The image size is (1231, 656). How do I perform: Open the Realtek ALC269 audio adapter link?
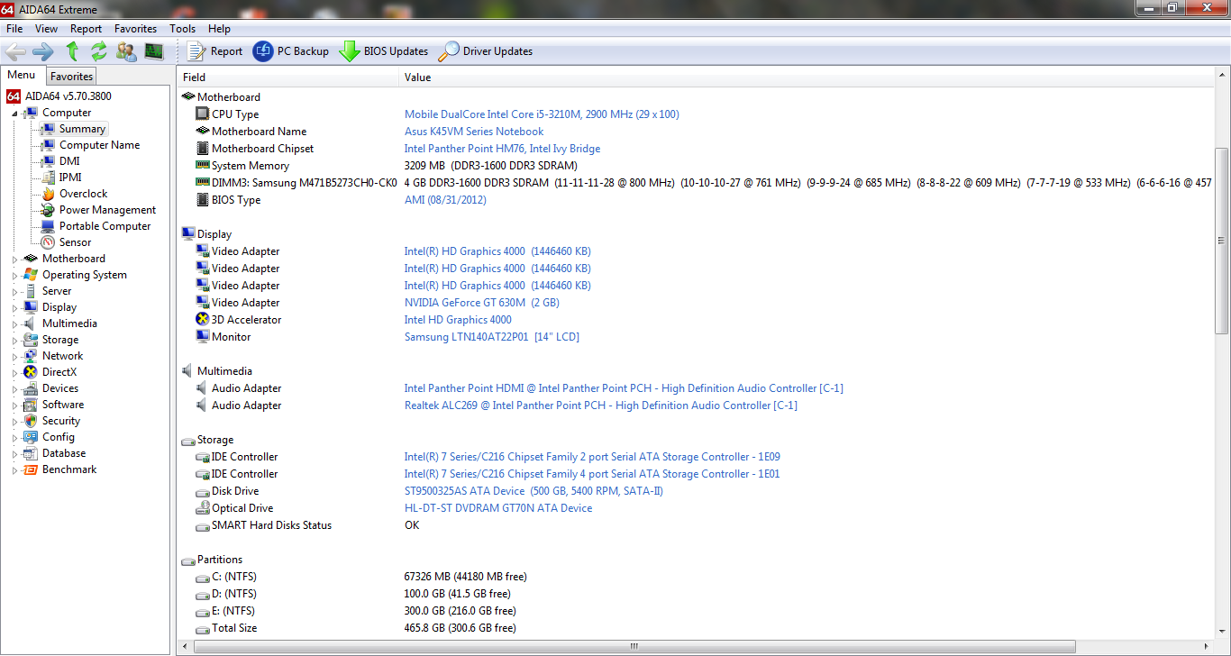click(x=601, y=405)
